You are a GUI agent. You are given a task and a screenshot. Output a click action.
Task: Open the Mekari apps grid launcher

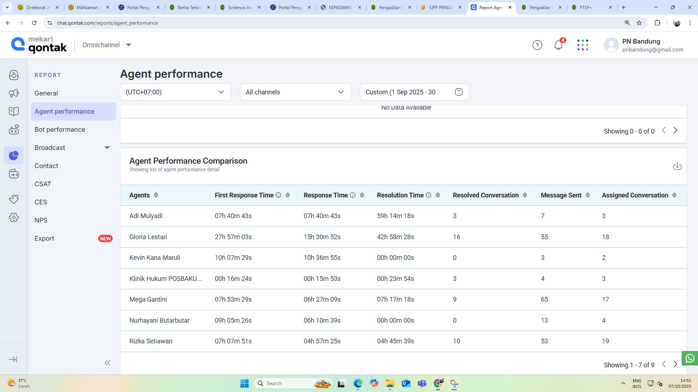582,45
